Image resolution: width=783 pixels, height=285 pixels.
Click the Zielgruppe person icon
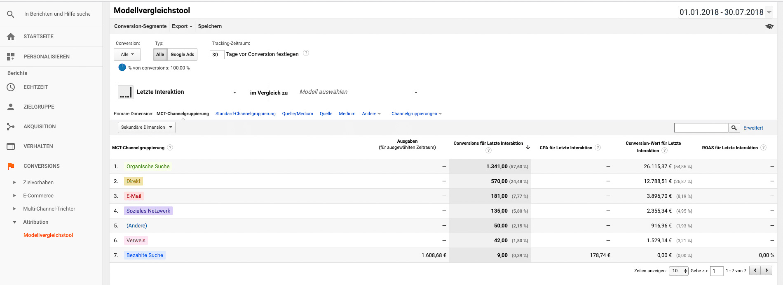tap(11, 107)
